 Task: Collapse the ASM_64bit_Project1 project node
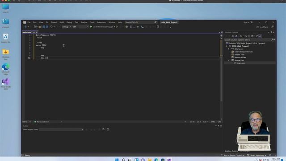pyautogui.click(x=227, y=46)
